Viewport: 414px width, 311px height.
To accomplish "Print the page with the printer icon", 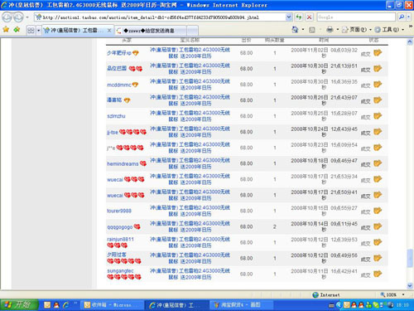I will [330, 29].
